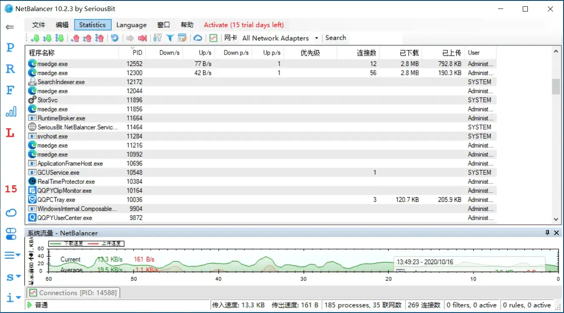Click the scrollbar down arrow in process list
The image size is (564, 313).
(555, 219)
